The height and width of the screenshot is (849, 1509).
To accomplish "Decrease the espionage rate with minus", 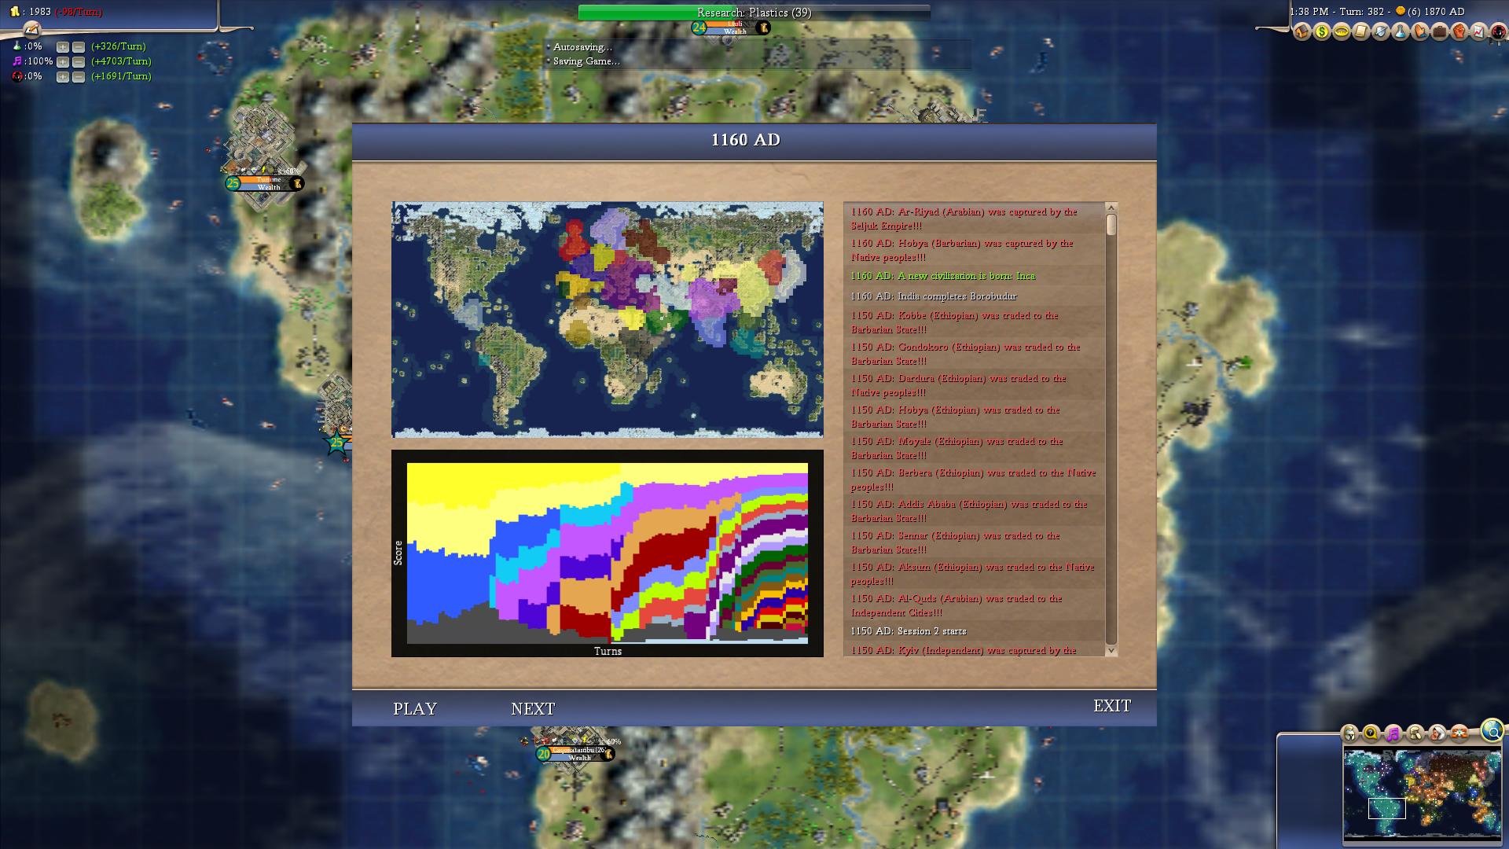I will tap(79, 77).
